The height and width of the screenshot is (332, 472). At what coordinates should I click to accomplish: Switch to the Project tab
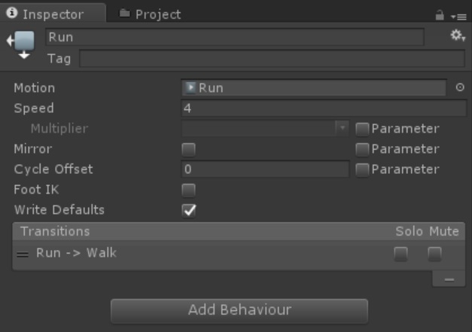(x=151, y=14)
